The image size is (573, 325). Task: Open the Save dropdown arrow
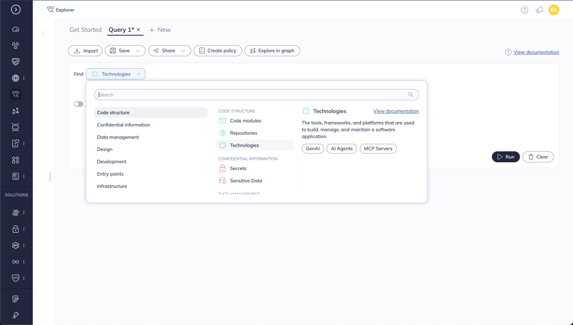(138, 51)
